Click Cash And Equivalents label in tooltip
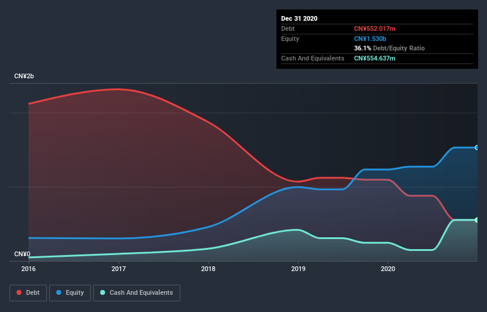 click(x=313, y=58)
